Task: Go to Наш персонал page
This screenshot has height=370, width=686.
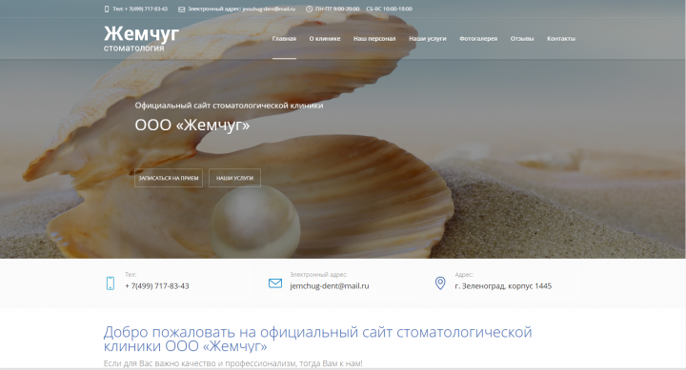Action: 374,38
